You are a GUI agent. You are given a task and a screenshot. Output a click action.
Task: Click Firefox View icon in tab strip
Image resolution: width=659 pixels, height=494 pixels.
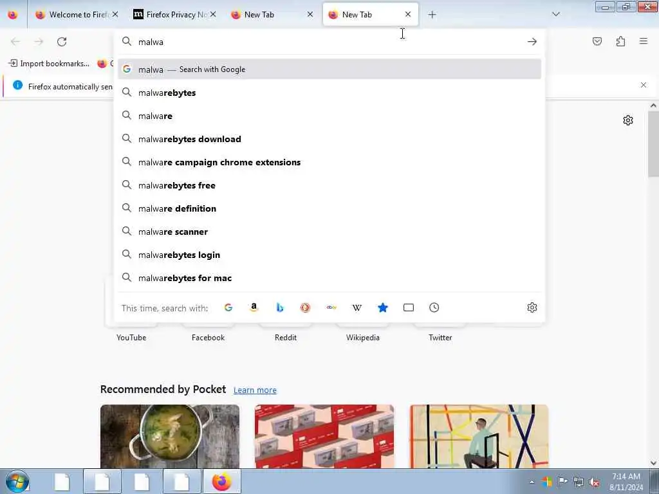pyautogui.click(x=13, y=15)
